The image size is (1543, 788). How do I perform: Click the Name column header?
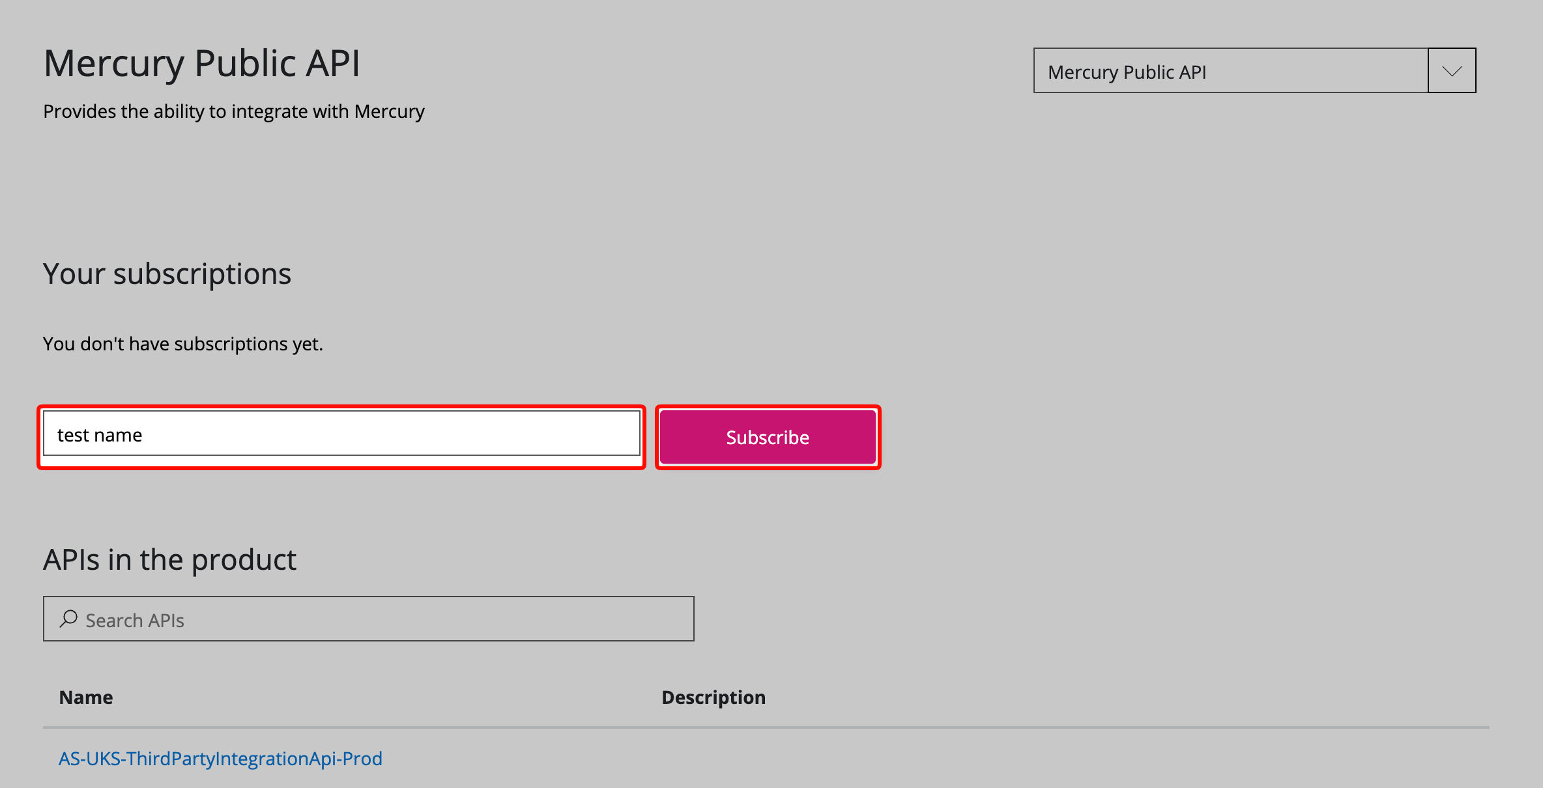(86, 697)
